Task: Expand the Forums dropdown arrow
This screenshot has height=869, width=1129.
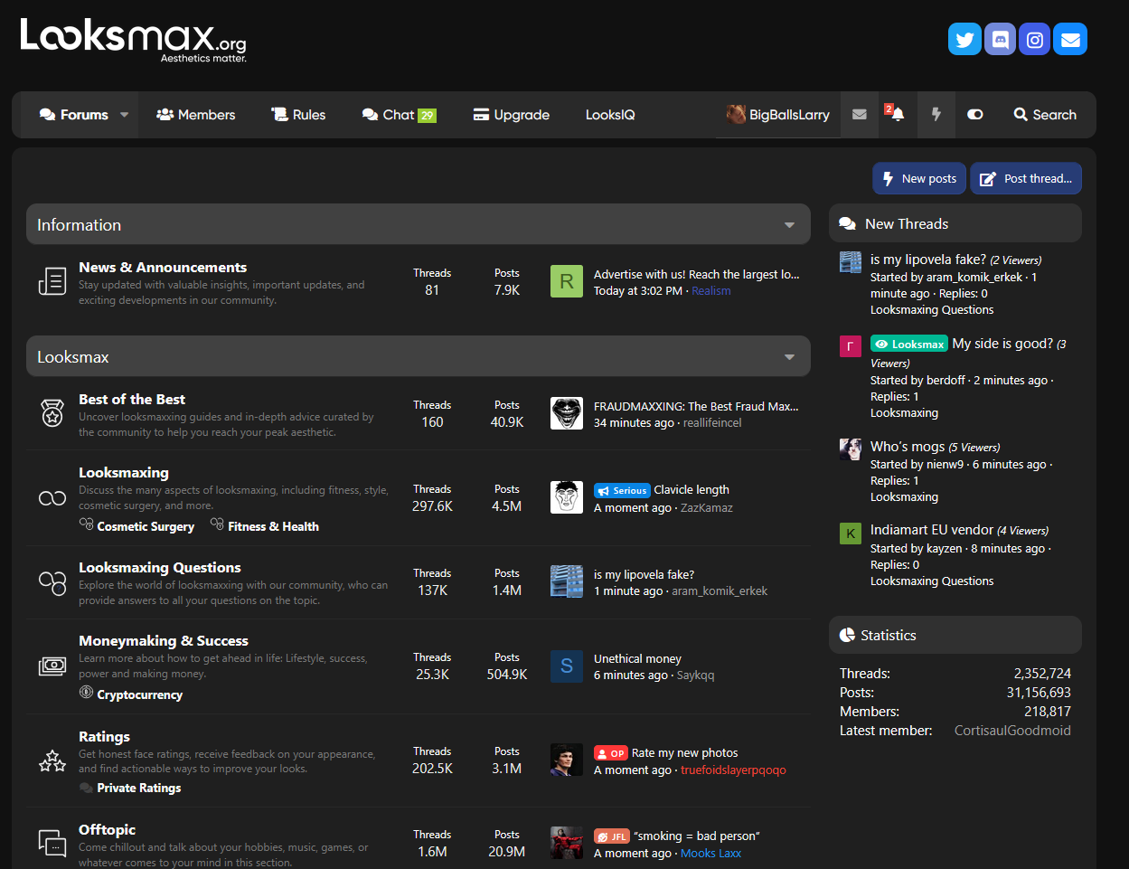Action: 125,115
